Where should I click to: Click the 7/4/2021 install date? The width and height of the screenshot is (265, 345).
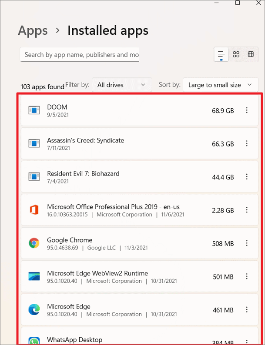(x=58, y=181)
